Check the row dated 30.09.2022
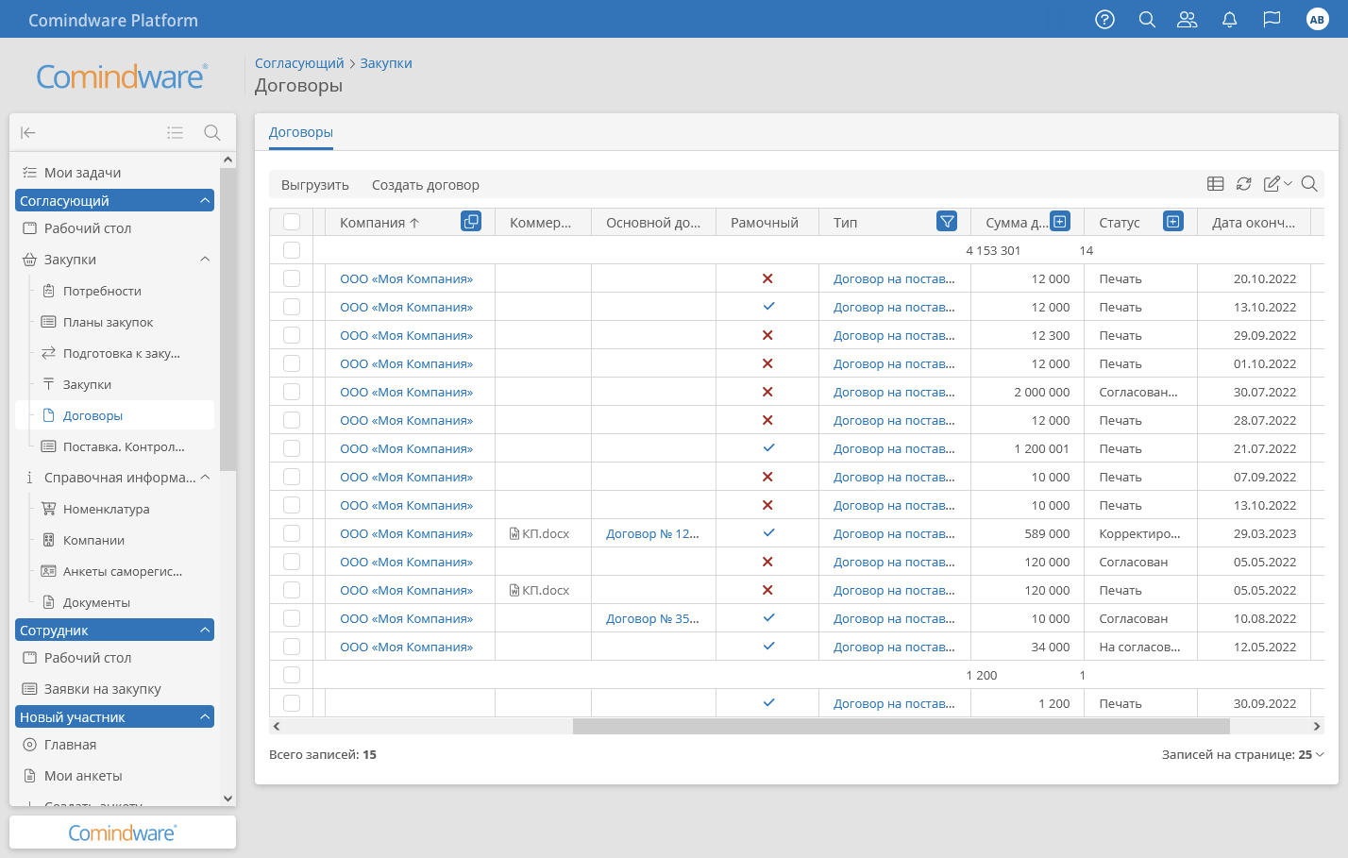 tap(292, 703)
